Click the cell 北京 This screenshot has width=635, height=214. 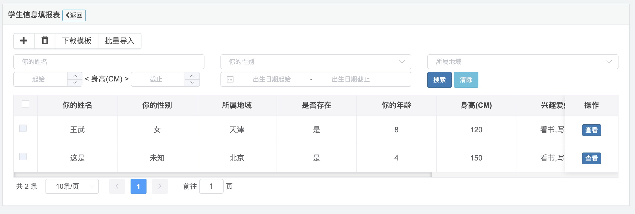pyautogui.click(x=237, y=158)
